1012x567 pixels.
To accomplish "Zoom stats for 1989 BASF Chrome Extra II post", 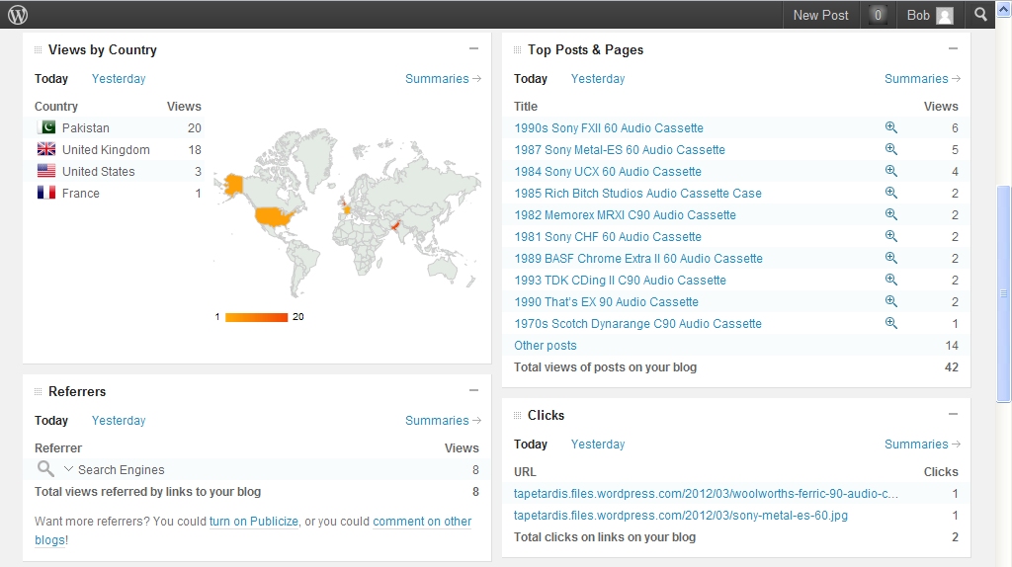I will coord(891,258).
